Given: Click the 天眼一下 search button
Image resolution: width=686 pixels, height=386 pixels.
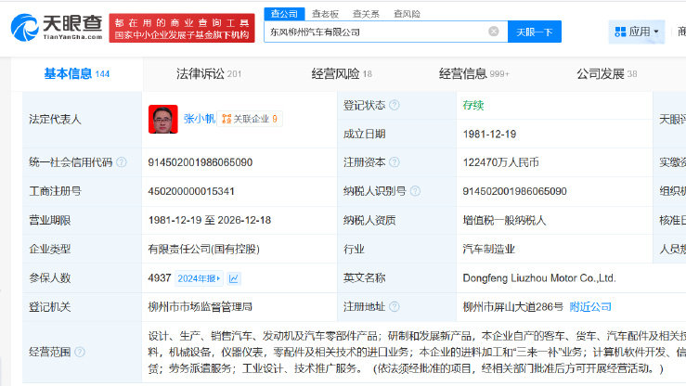Looking at the screenshot, I should pos(534,32).
